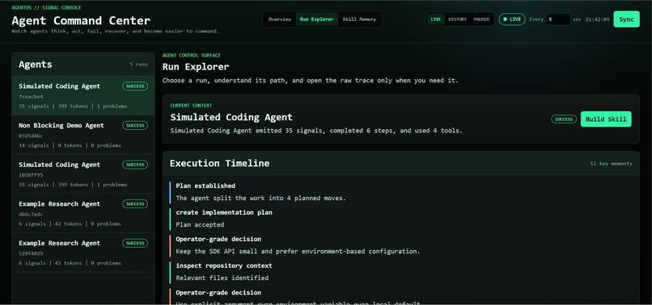
Task: Open Non Blocking Demo Agent run 0325d46c
Action: [x=83, y=135]
